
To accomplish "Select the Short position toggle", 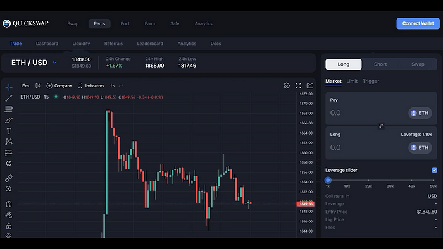I will coord(380,64).
